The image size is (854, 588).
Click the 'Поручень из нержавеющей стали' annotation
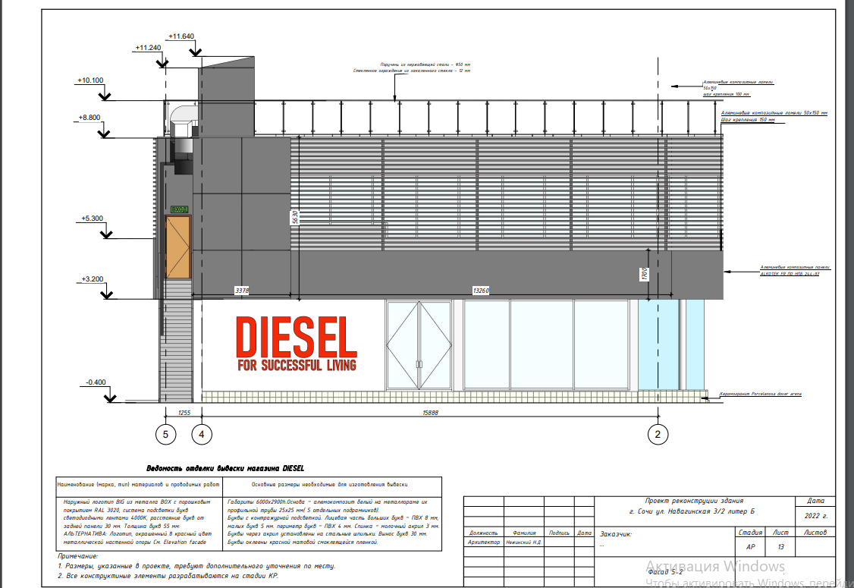pyautogui.click(x=425, y=64)
